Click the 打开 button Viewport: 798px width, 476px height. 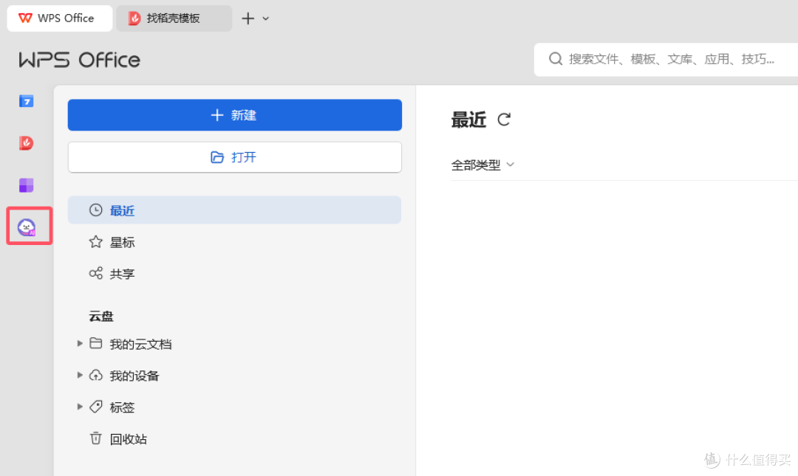235,157
